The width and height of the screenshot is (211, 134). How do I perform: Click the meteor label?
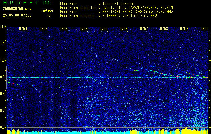(48, 10)
